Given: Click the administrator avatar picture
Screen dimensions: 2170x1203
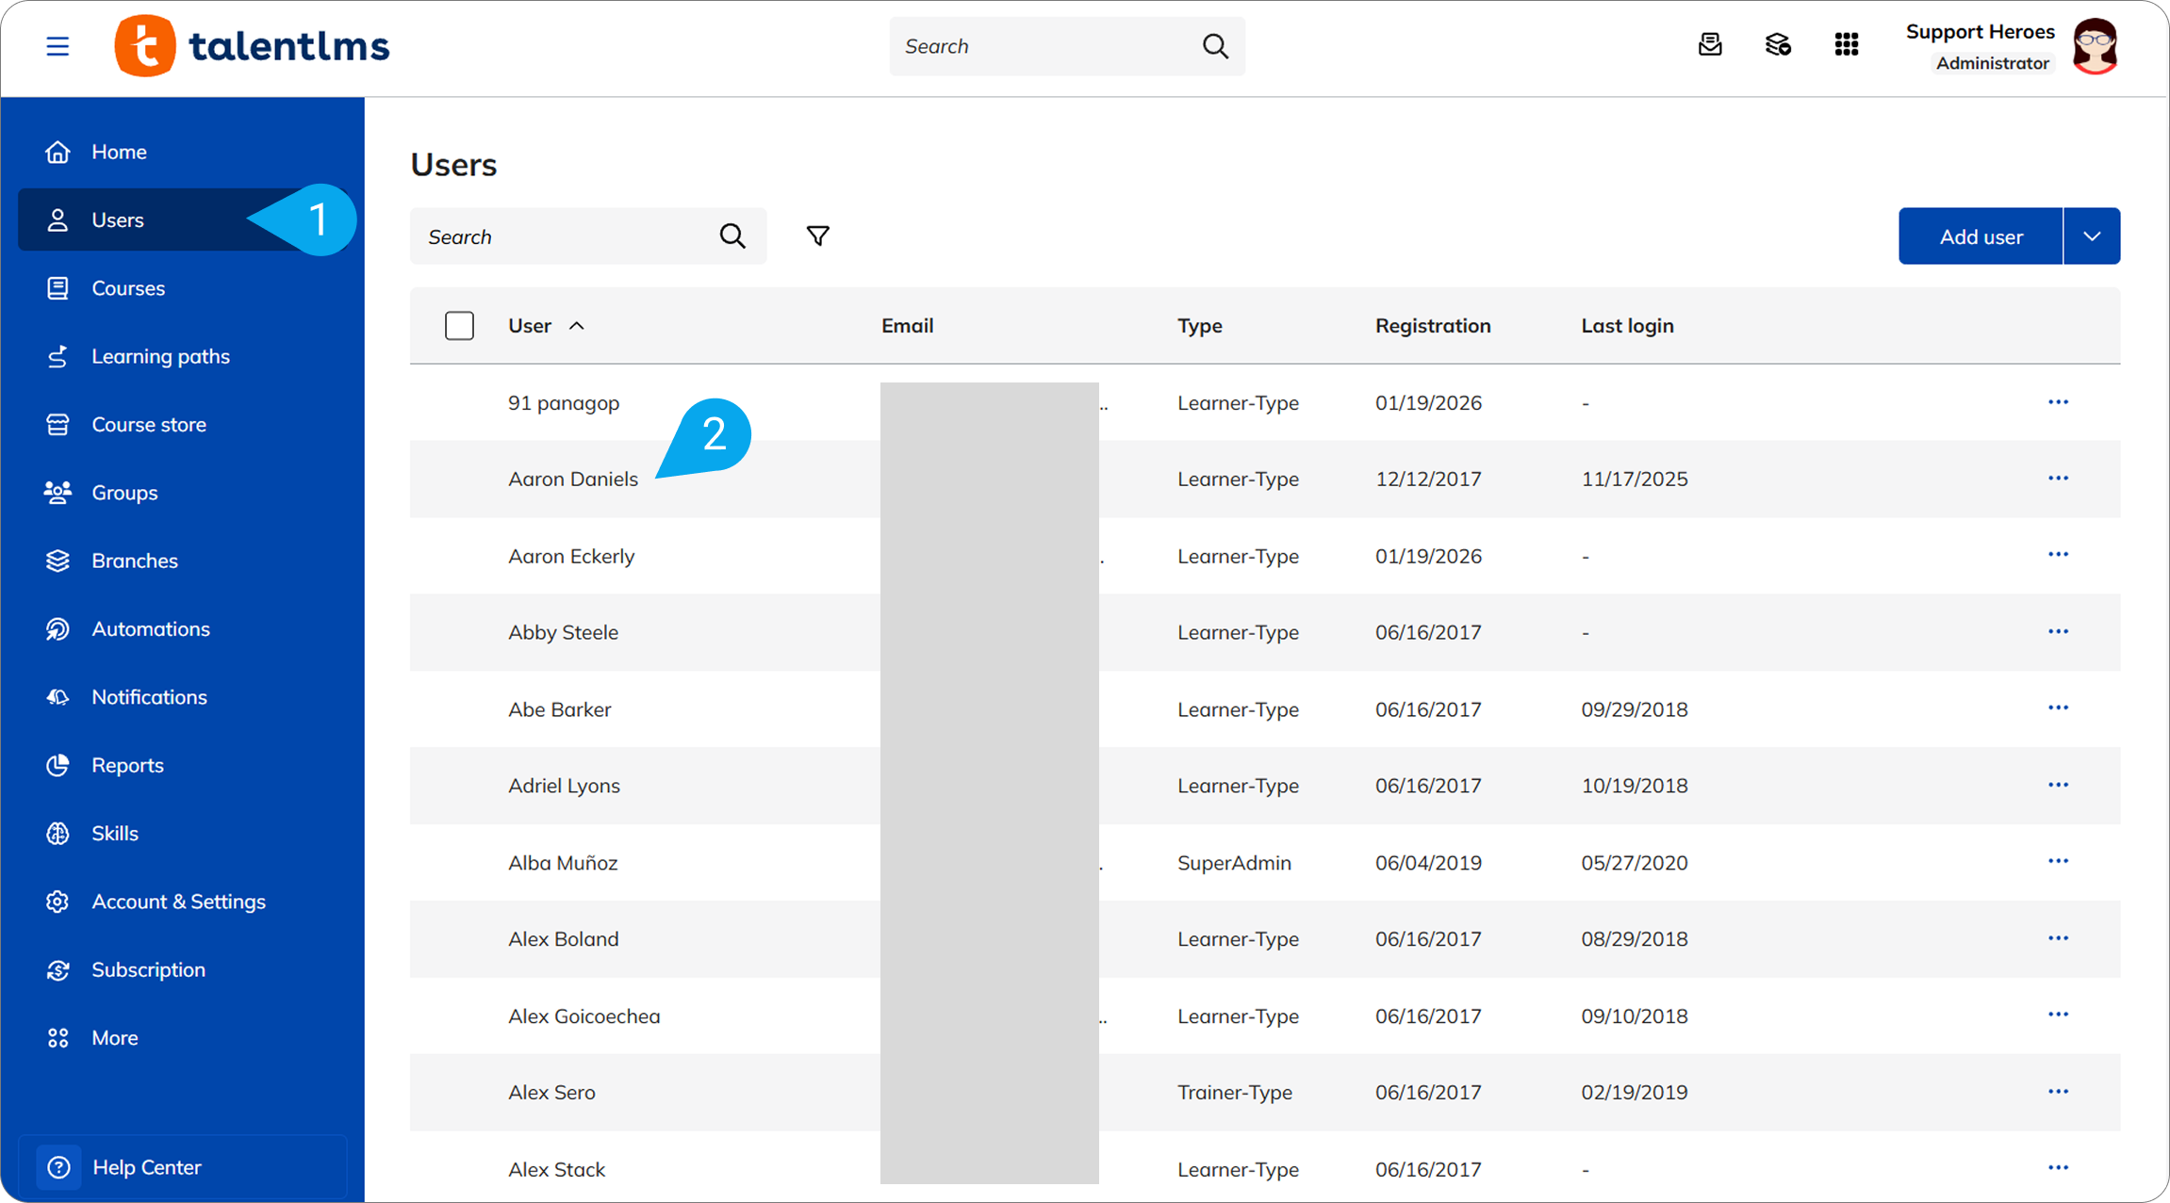Looking at the screenshot, I should (2096, 46).
